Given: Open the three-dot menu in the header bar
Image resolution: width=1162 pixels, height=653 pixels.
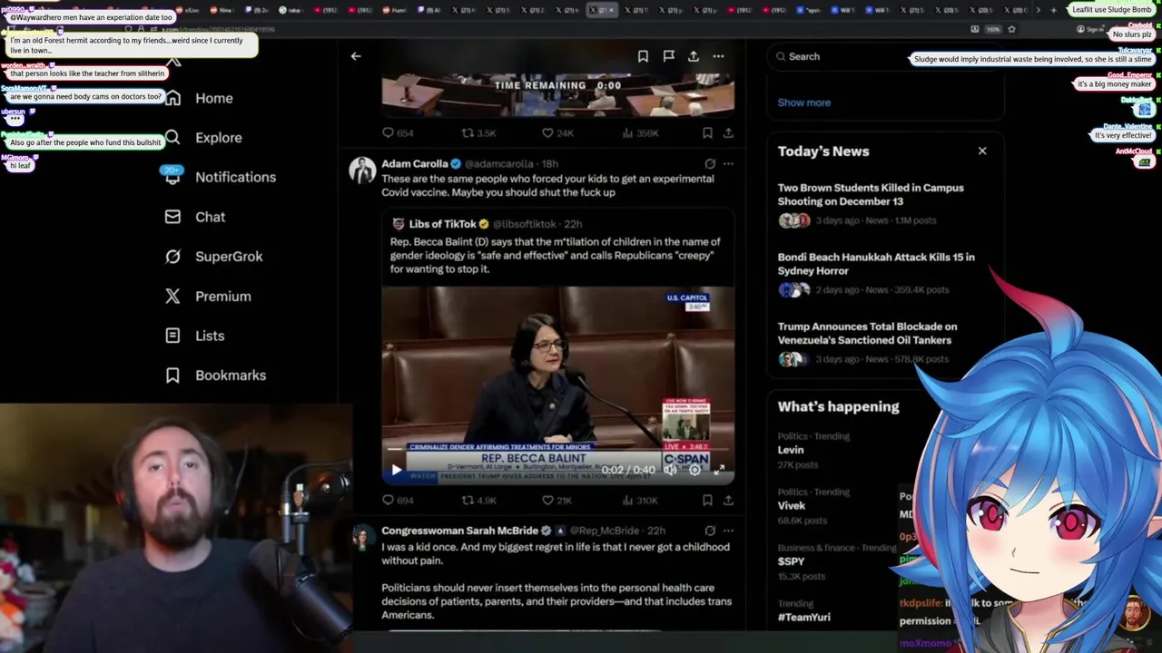Looking at the screenshot, I should click(x=718, y=56).
